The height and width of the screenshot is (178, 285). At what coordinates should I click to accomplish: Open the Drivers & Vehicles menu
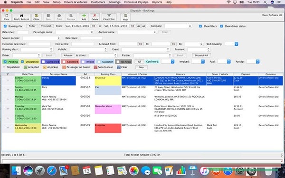76,2
